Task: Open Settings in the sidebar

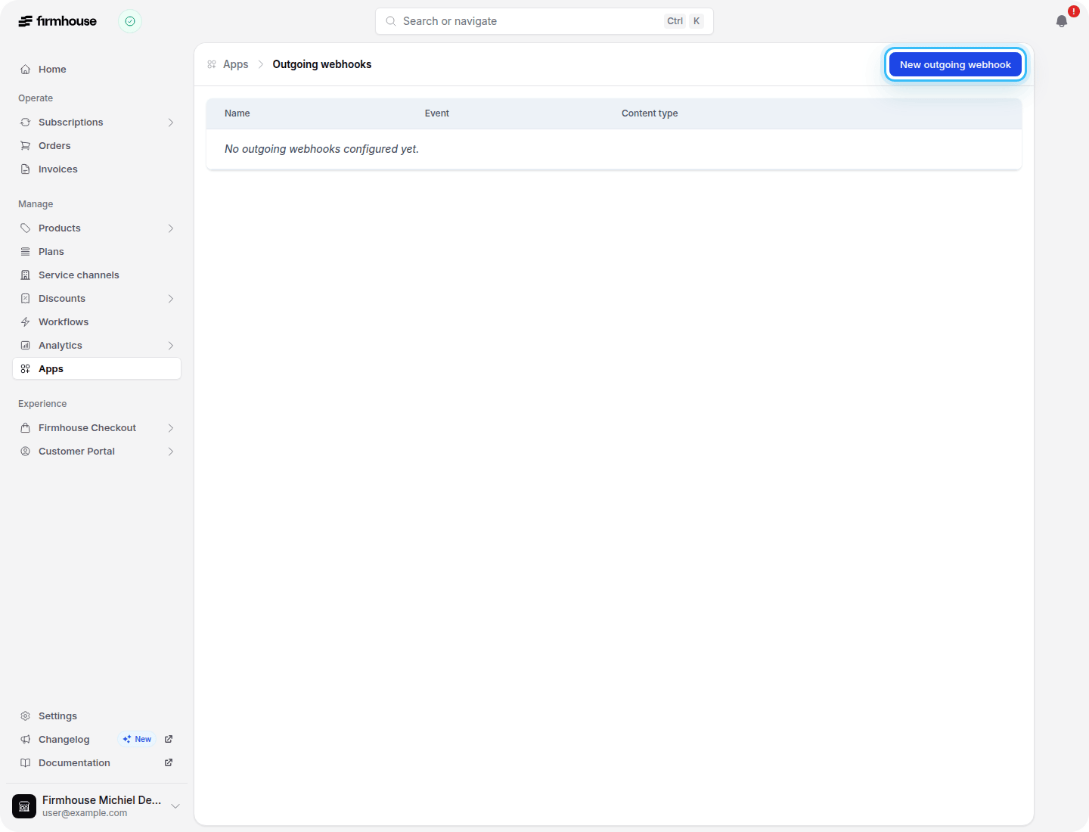Action: pyautogui.click(x=97, y=716)
